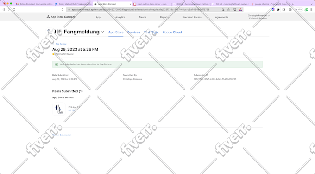Viewport: 315px width, 174px height.
Task: Open Agreements in the top navigation
Action: pyautogui.click(x=221, y=17)
